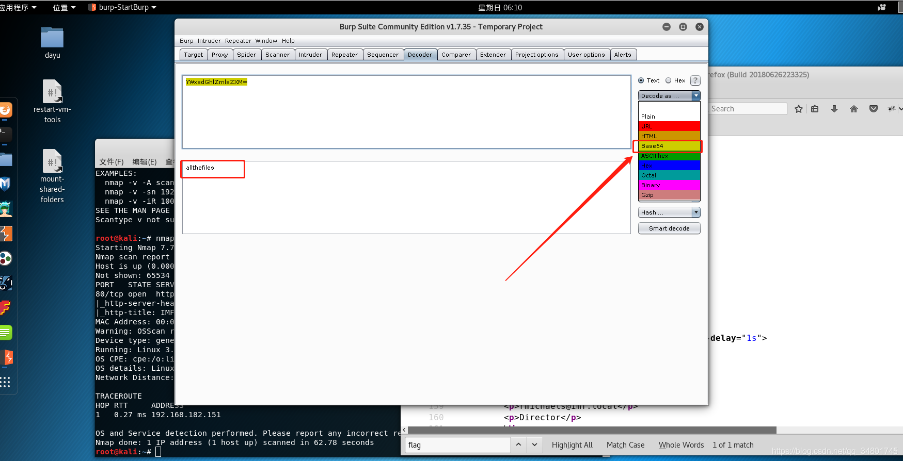Screen dimensions: 903x461
Task: Choose Base64 in decode list
Action: pos(669,146)
